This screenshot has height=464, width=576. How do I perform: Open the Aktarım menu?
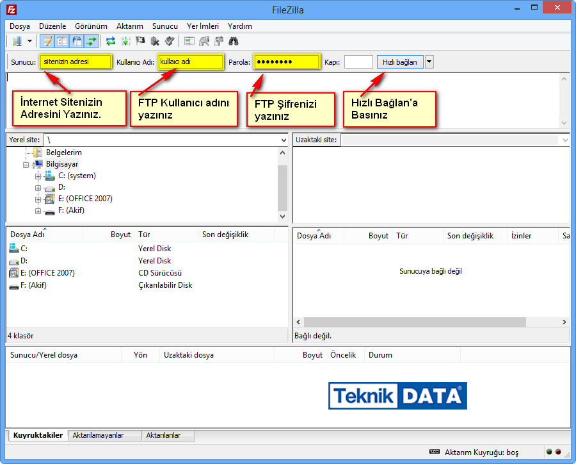129,26
